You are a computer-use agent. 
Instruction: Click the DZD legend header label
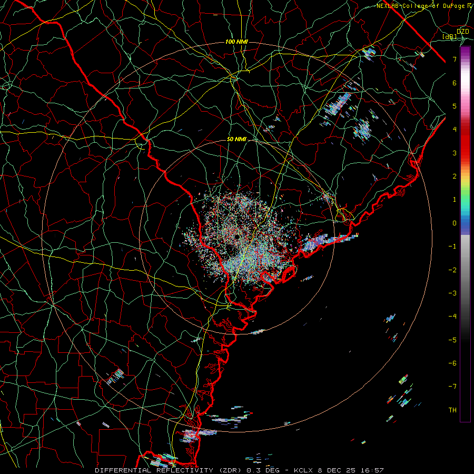462,32
